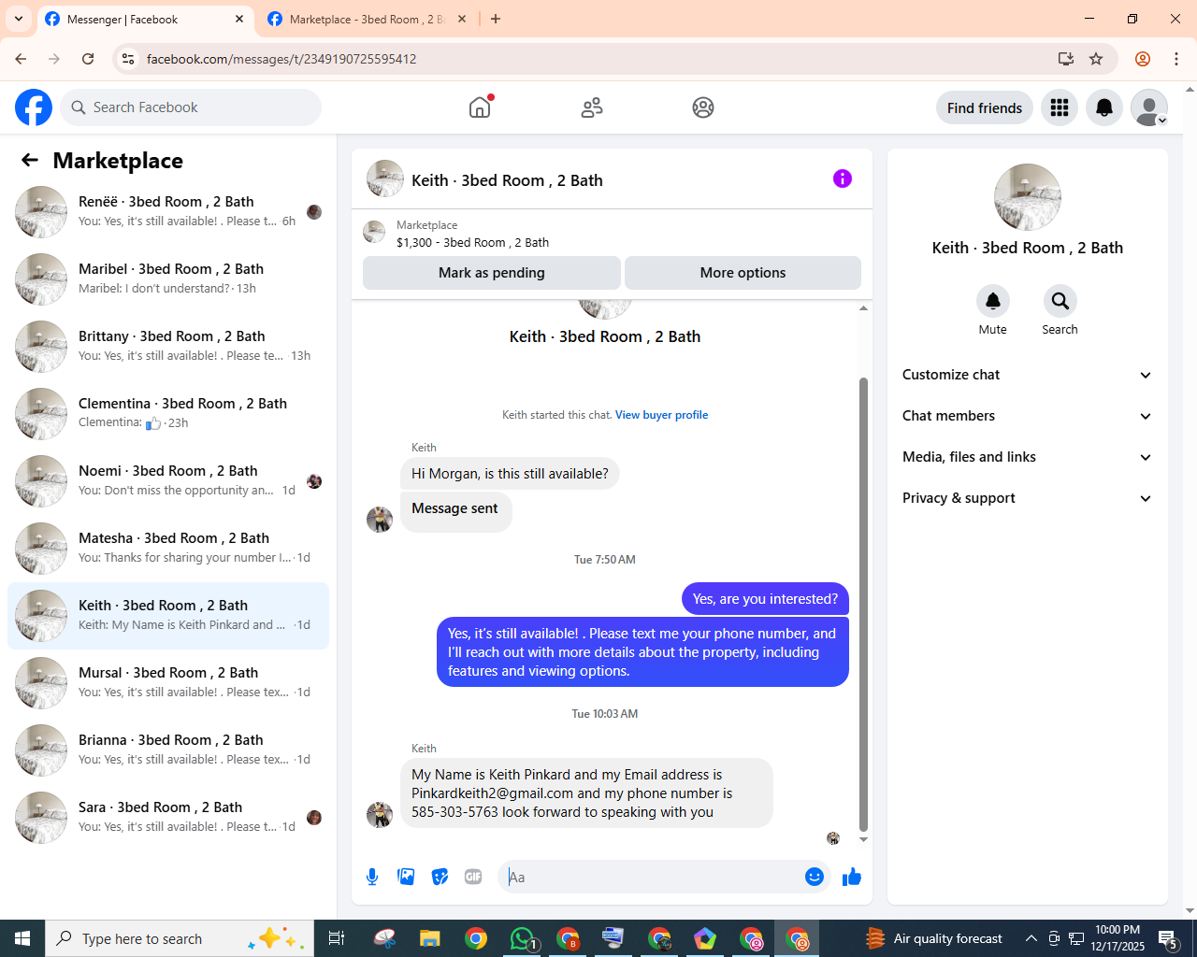
Task: Close the Marketplace browser tab
Action: tap(462, 19)
